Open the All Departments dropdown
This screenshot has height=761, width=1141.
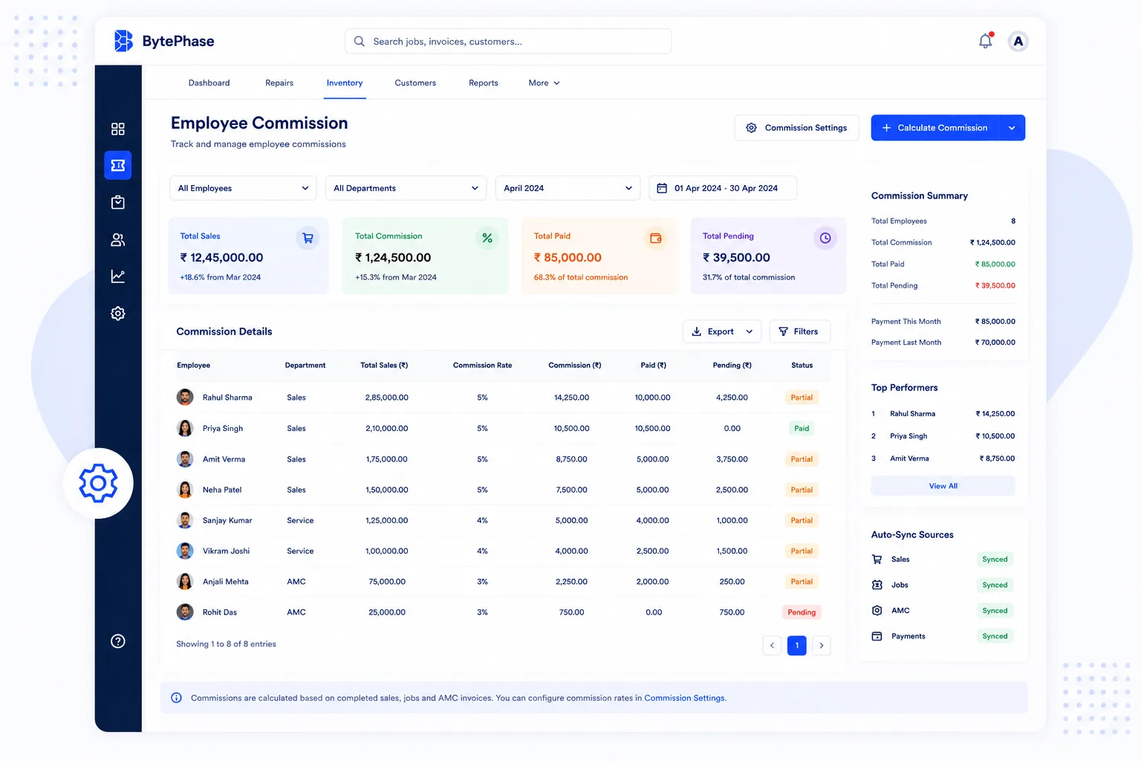pyautogui.click(x=406, y=188)
